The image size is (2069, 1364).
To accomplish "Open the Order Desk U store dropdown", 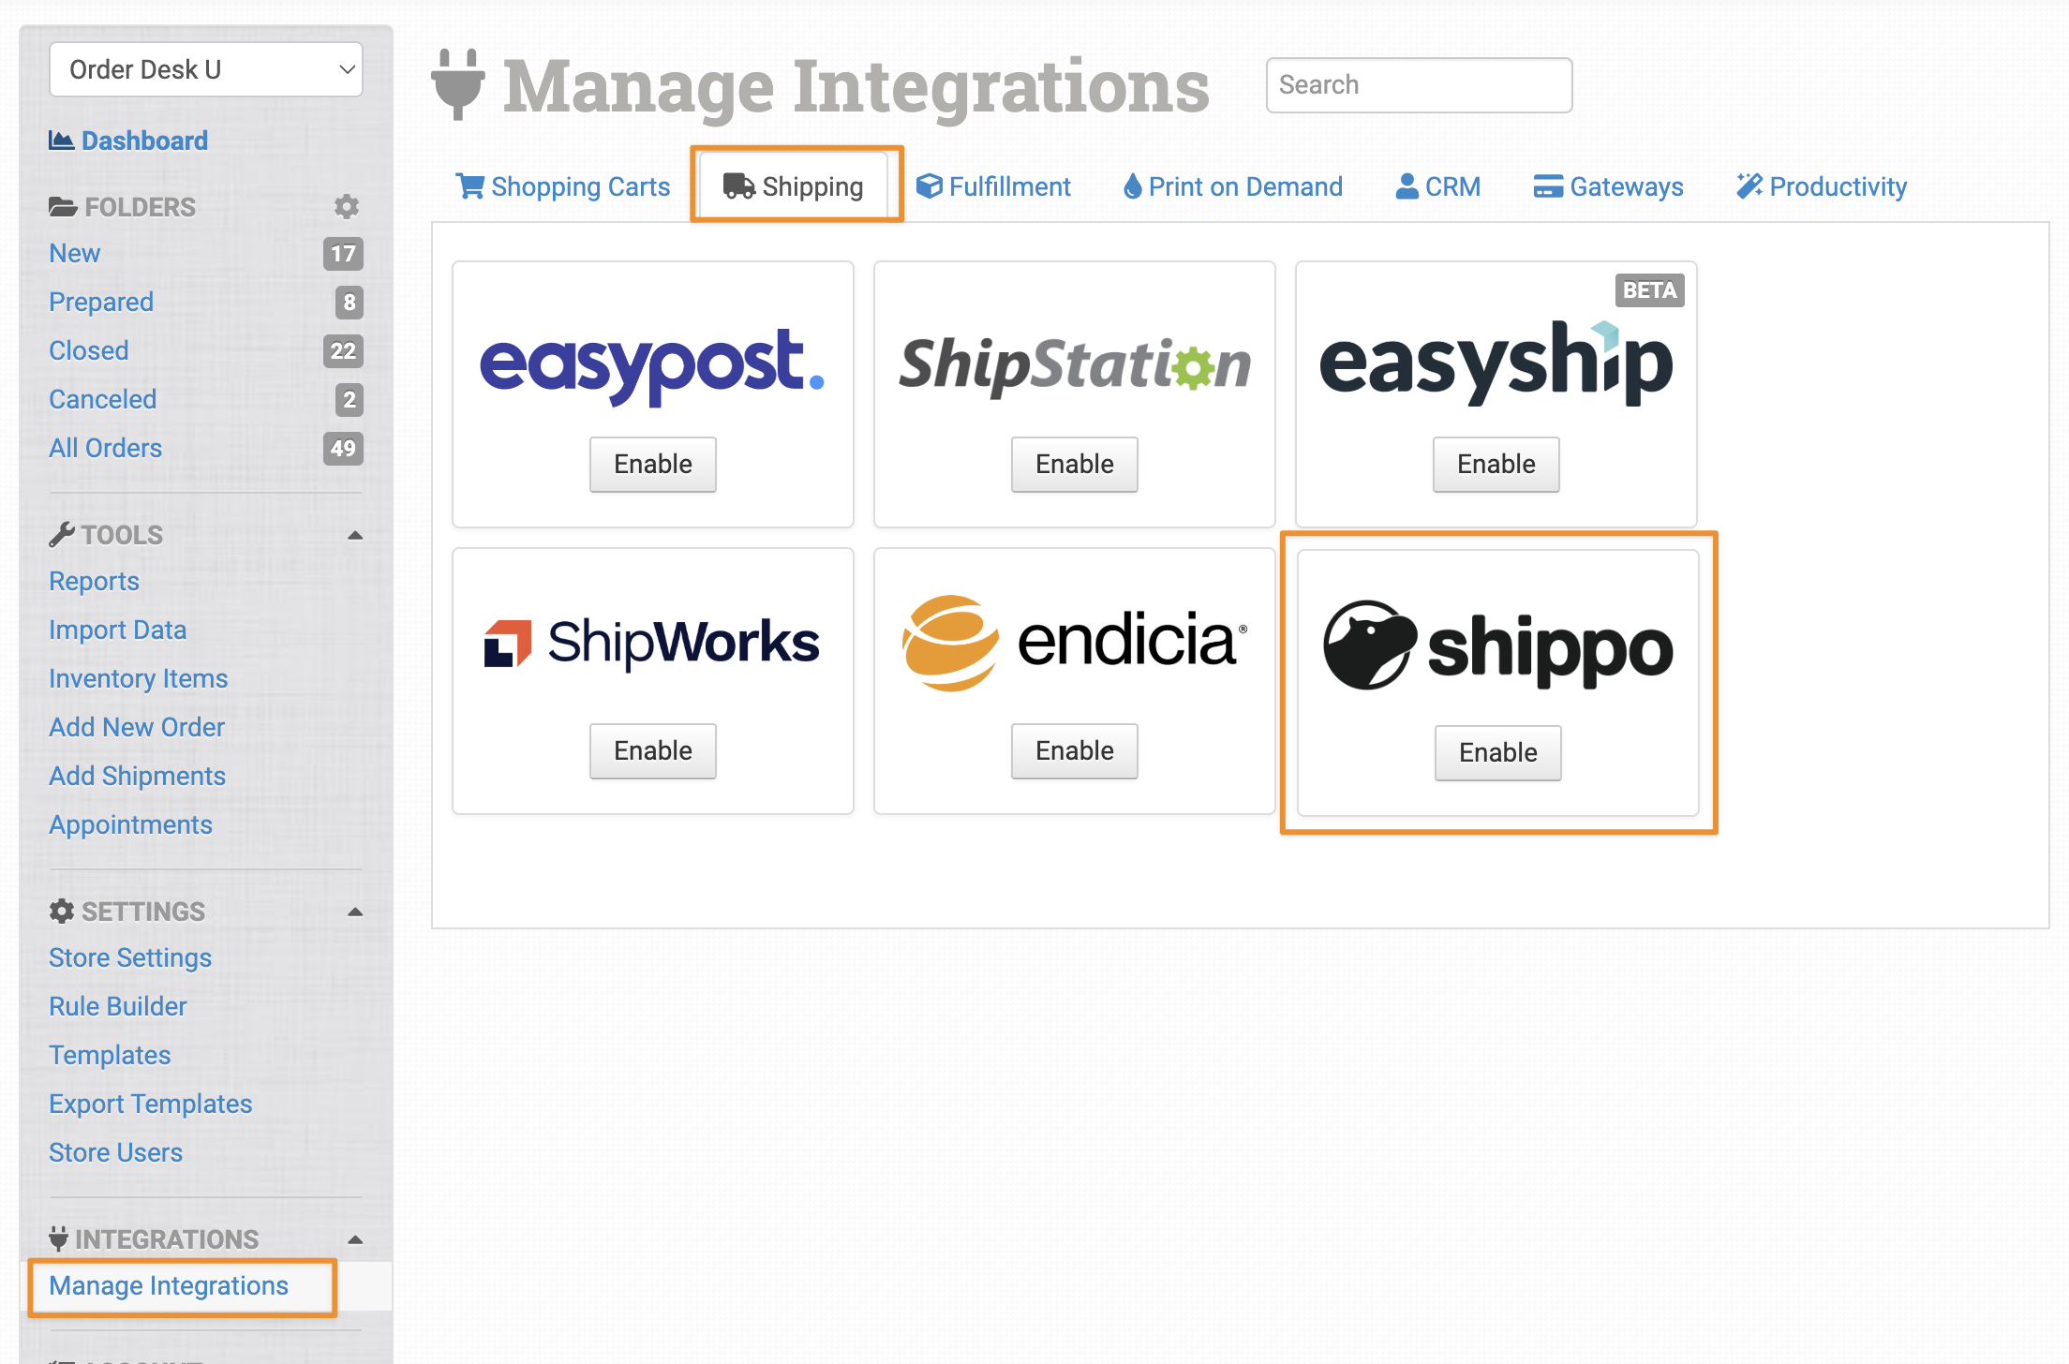I will tap(206, 69).
